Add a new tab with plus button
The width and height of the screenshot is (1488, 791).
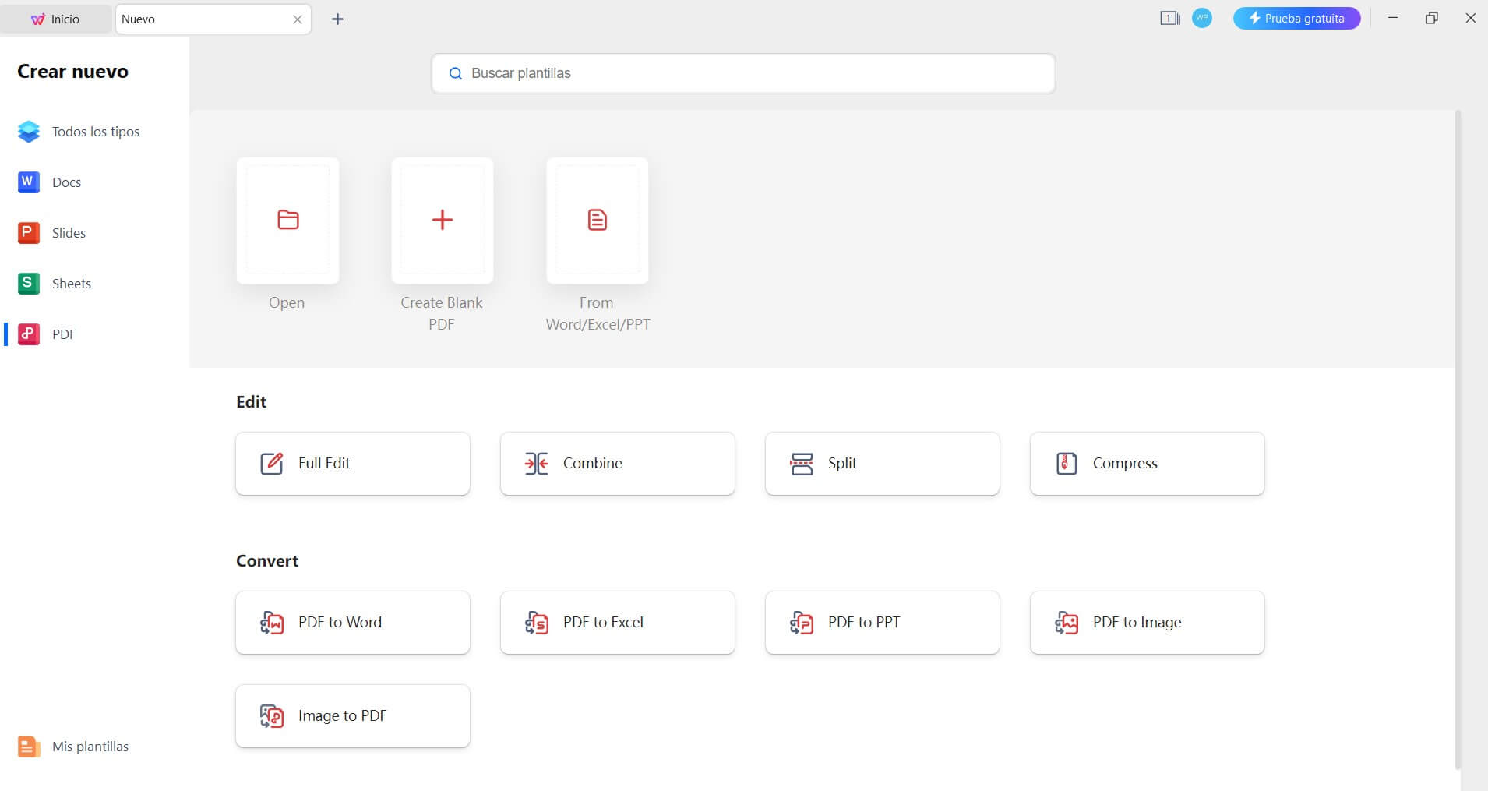337,19
